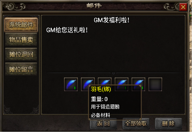Click the tooltip line 用于锻造翅膀
The height and width of the screenshot is (132, 192).
click(x=105, y=107)
